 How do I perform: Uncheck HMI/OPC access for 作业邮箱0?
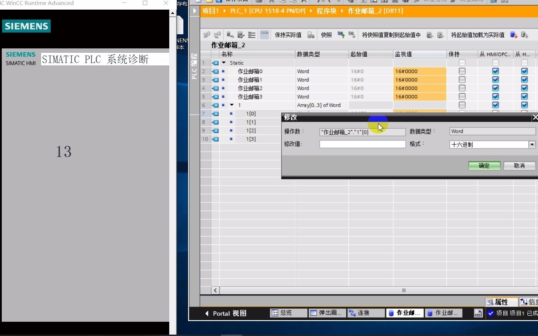pyautogui.click(x=496, y=71)
